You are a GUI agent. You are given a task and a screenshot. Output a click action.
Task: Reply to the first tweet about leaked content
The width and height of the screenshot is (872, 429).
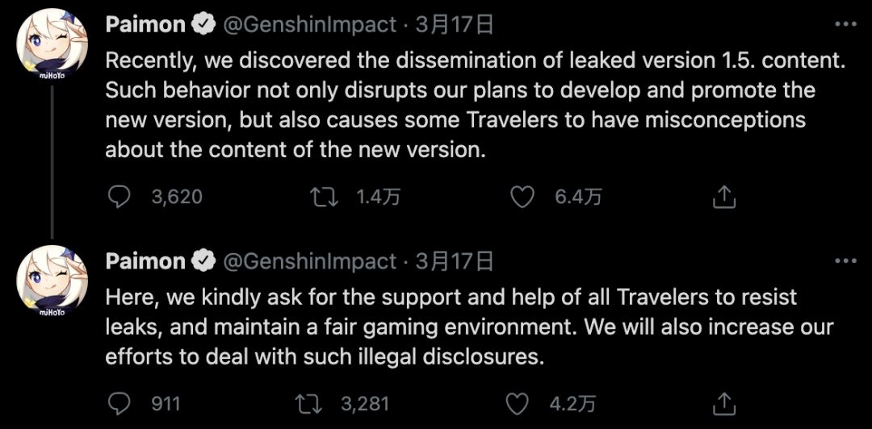118,197
